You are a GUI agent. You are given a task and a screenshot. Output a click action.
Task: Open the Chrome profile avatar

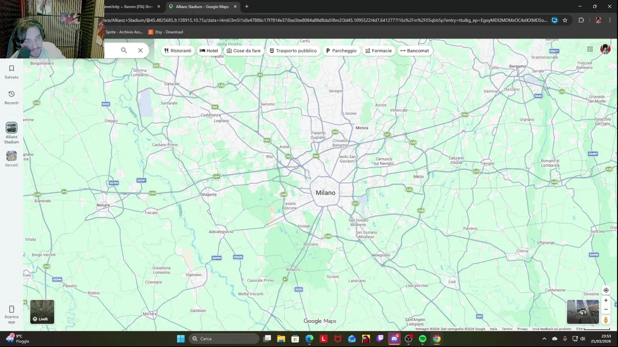[598, 20]
